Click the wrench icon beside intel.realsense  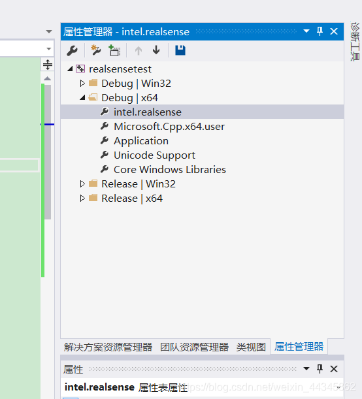[x=105, y=112]
